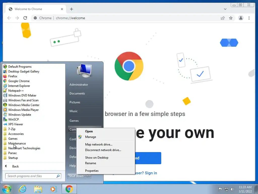
Task: Click the Shut down button
Action: pos(76,176)
